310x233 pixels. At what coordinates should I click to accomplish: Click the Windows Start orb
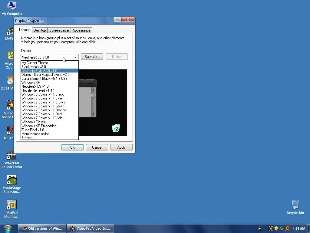(x=8, y=229)
